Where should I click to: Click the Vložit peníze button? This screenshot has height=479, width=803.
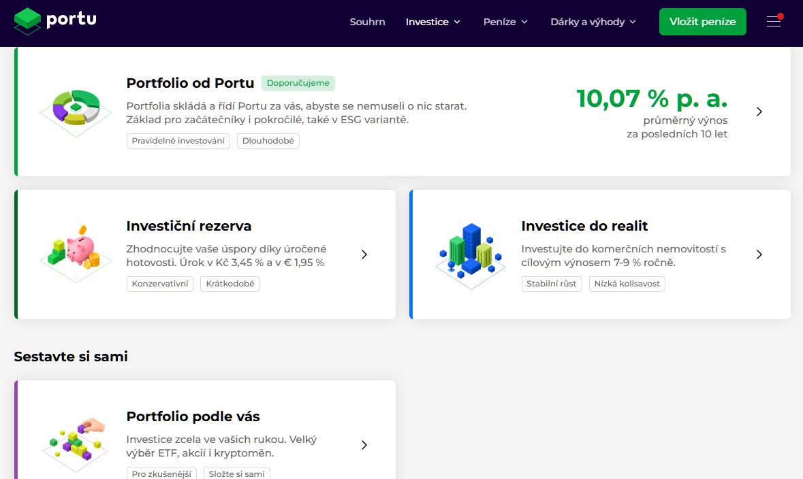(703, 22)
